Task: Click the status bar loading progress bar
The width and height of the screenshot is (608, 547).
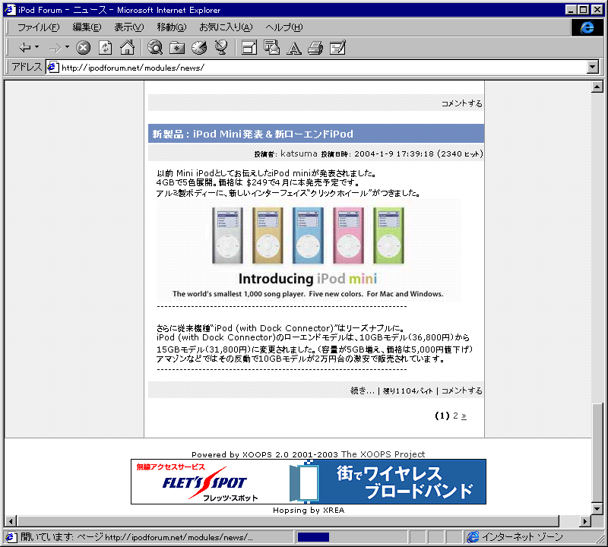Action: [351, 537]
